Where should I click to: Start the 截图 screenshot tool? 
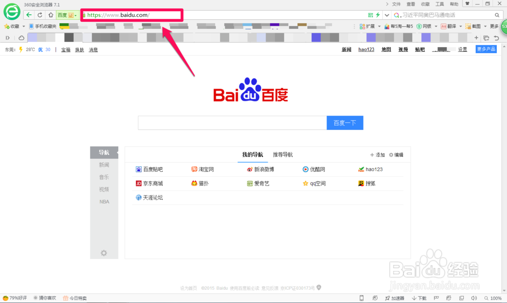[x=473, y=26]
